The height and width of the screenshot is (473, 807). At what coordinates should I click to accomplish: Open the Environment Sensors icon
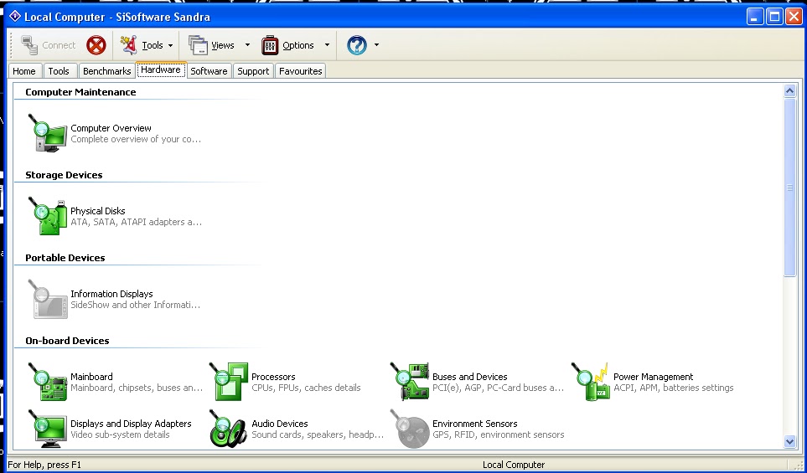tap(410, 429)
